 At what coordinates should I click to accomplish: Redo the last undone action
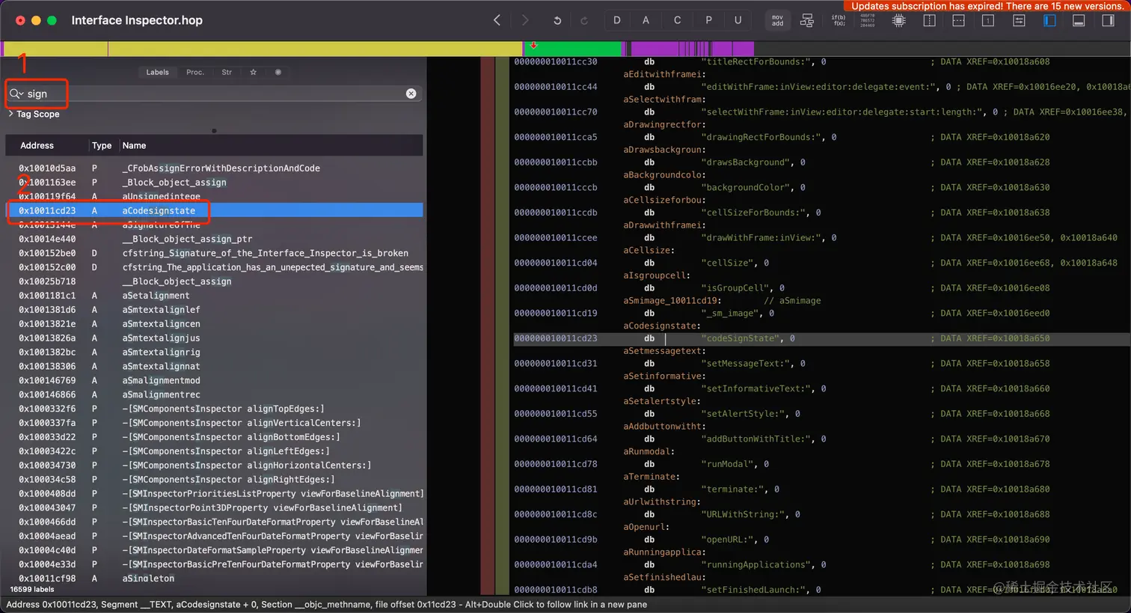point(584,21)
